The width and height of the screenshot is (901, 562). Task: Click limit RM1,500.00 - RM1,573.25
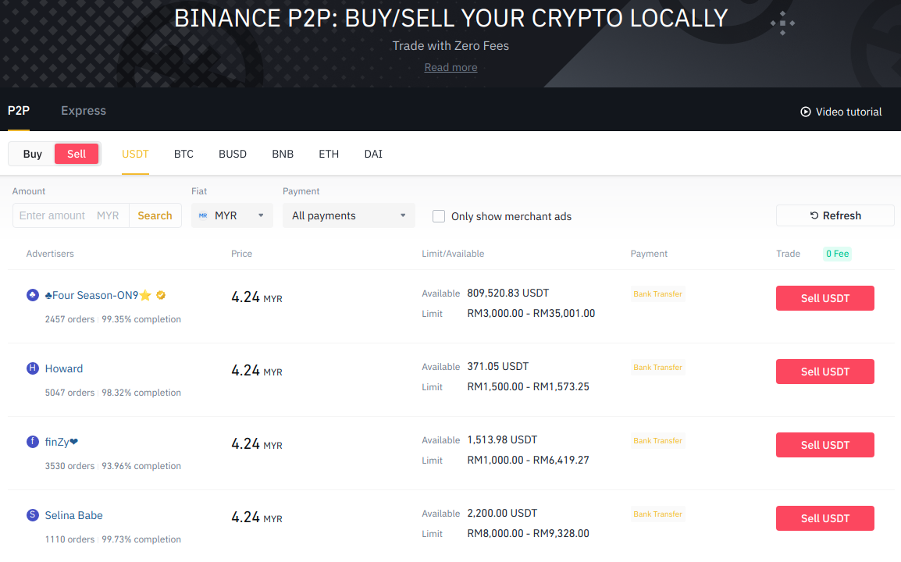(x=528, y=386)
